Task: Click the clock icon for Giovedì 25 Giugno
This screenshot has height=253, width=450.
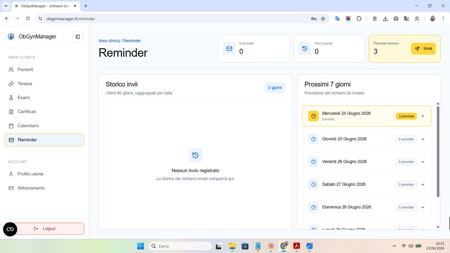Action: pos(313,139)
